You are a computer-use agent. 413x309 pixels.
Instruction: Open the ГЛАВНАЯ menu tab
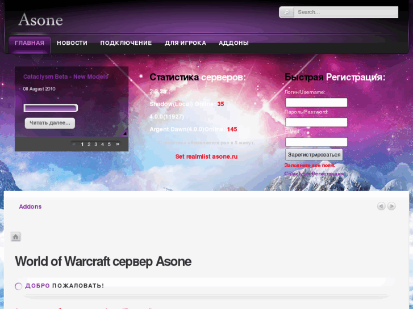click(30, 44)
